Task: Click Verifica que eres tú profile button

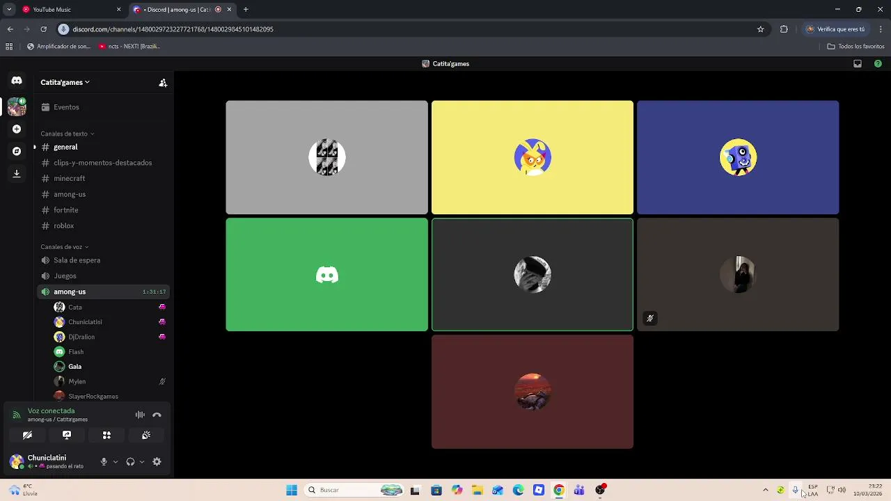Action: (835, 29)
